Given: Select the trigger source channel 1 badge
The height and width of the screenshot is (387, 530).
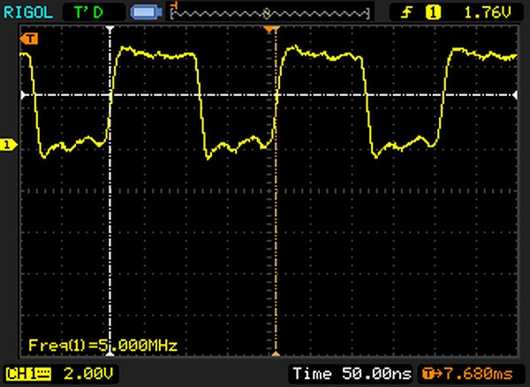Looking at the screenshot, I should pos(433,12).
